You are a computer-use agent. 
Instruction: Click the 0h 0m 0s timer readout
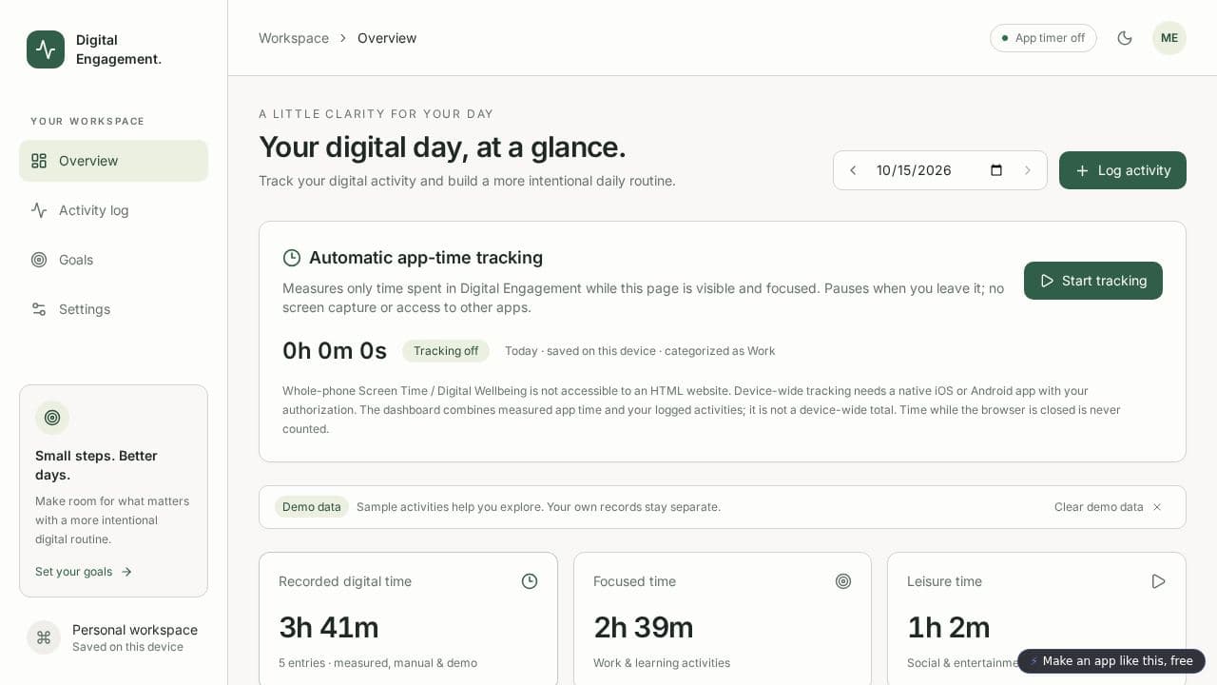tap(335, 351)
